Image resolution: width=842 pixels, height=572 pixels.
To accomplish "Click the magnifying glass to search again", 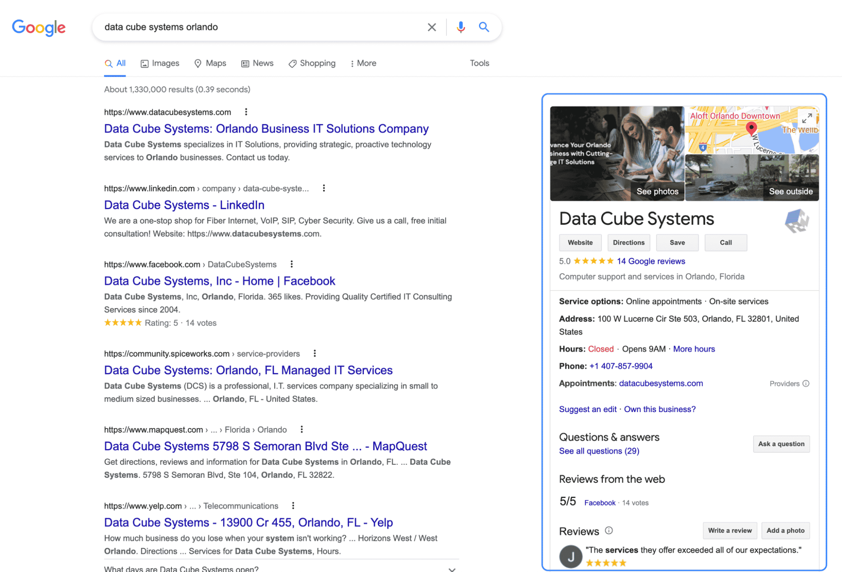I will [x=484, y=27].
